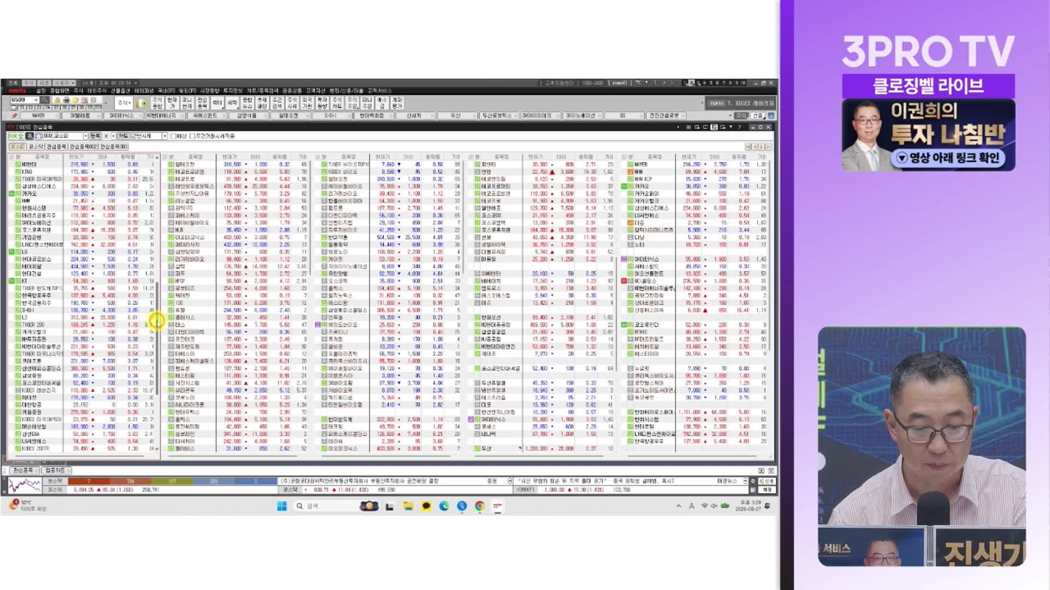Open the 종합뉴스 toolbar button
This screenshot has width=1050, height=590.
[247, 103]
